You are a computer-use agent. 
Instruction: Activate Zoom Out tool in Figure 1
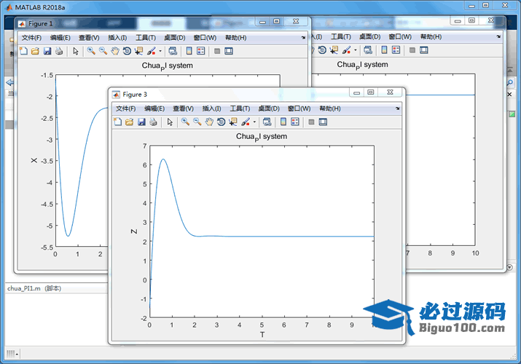click(103, 51)
